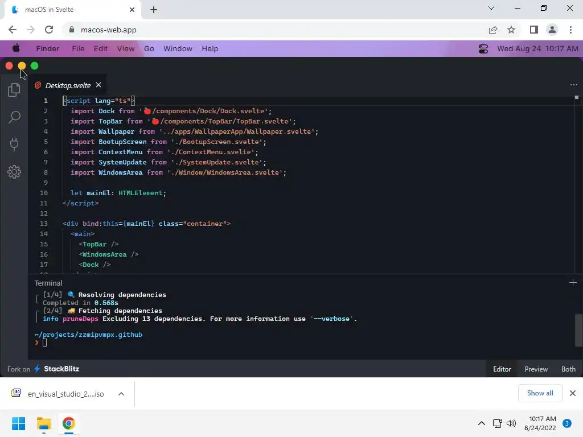Image resolution: width=583 pixels, height=437 pixels.
Task: Click the macos-web.app address bar
Action: pyautogui.click(x=109, y=30)
